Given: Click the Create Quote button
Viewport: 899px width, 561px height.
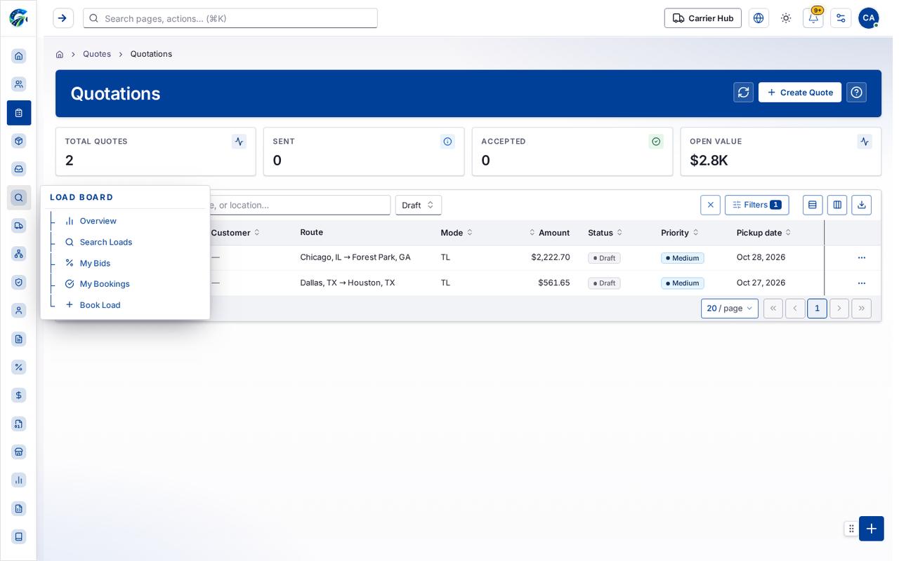Looking at the screenshot, I should pos(800,93).
